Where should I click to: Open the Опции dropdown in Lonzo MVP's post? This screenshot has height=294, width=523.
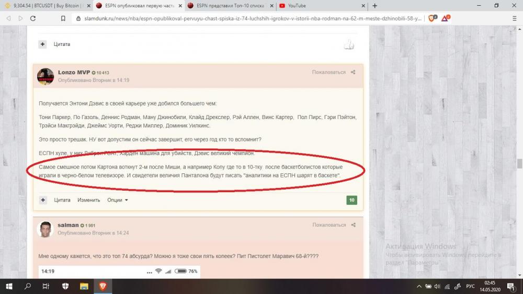117,200
